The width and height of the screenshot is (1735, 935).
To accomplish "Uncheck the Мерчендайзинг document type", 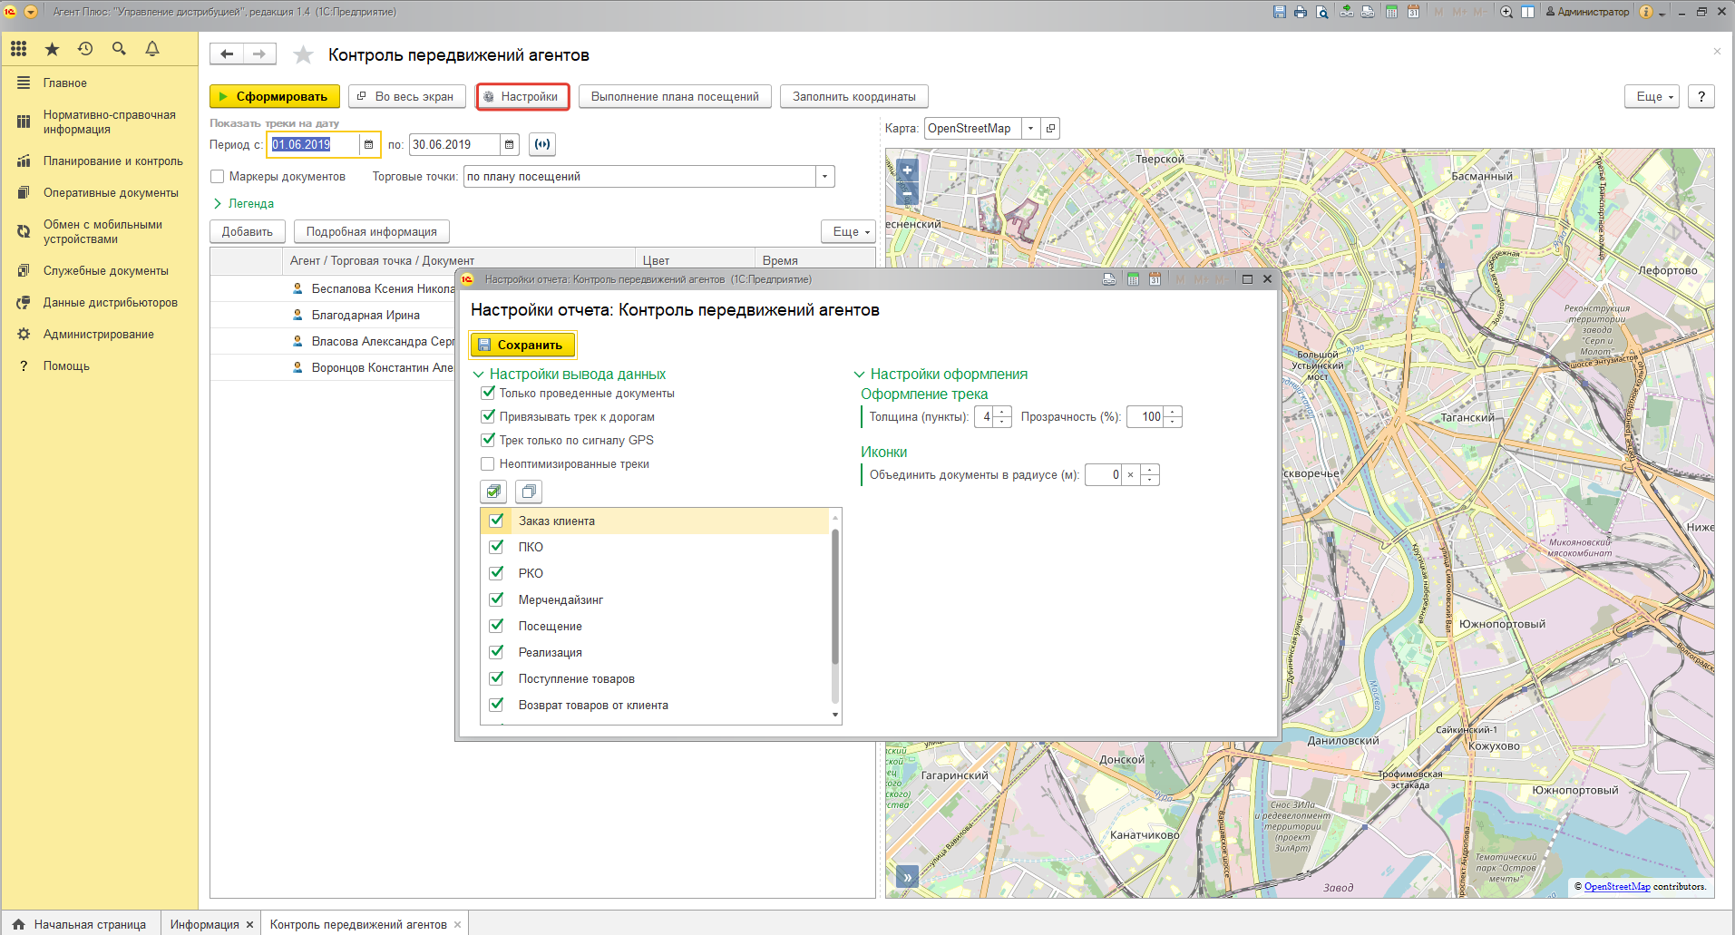I will [x=496, y=599].
